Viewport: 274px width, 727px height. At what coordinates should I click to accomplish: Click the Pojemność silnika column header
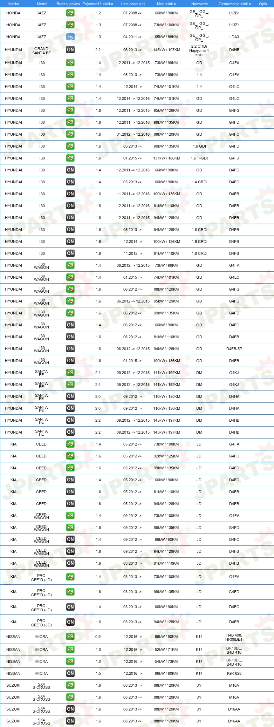tap(98, 4)
